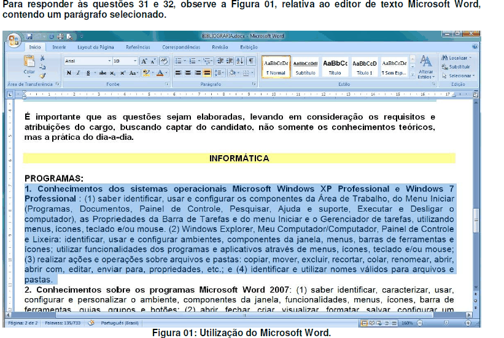Open the Arial font name dropdown
This screenshot has width=504, height=338.
87,61
